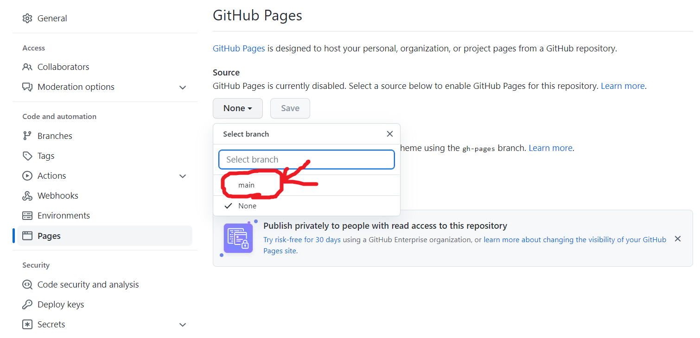Click the Code and automation header
Image resolution: width=700 pixels, height=338 pixels.
click(x=59, y=117)
